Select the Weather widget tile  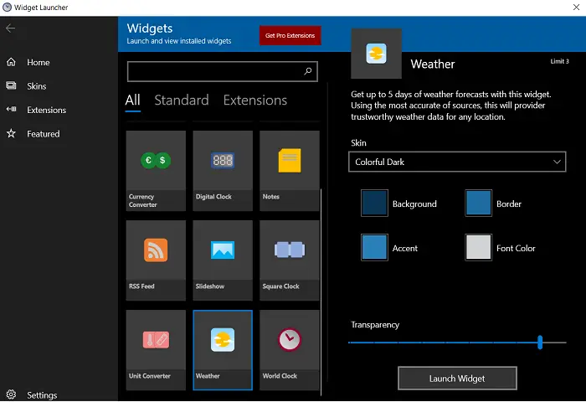(223, 350)
